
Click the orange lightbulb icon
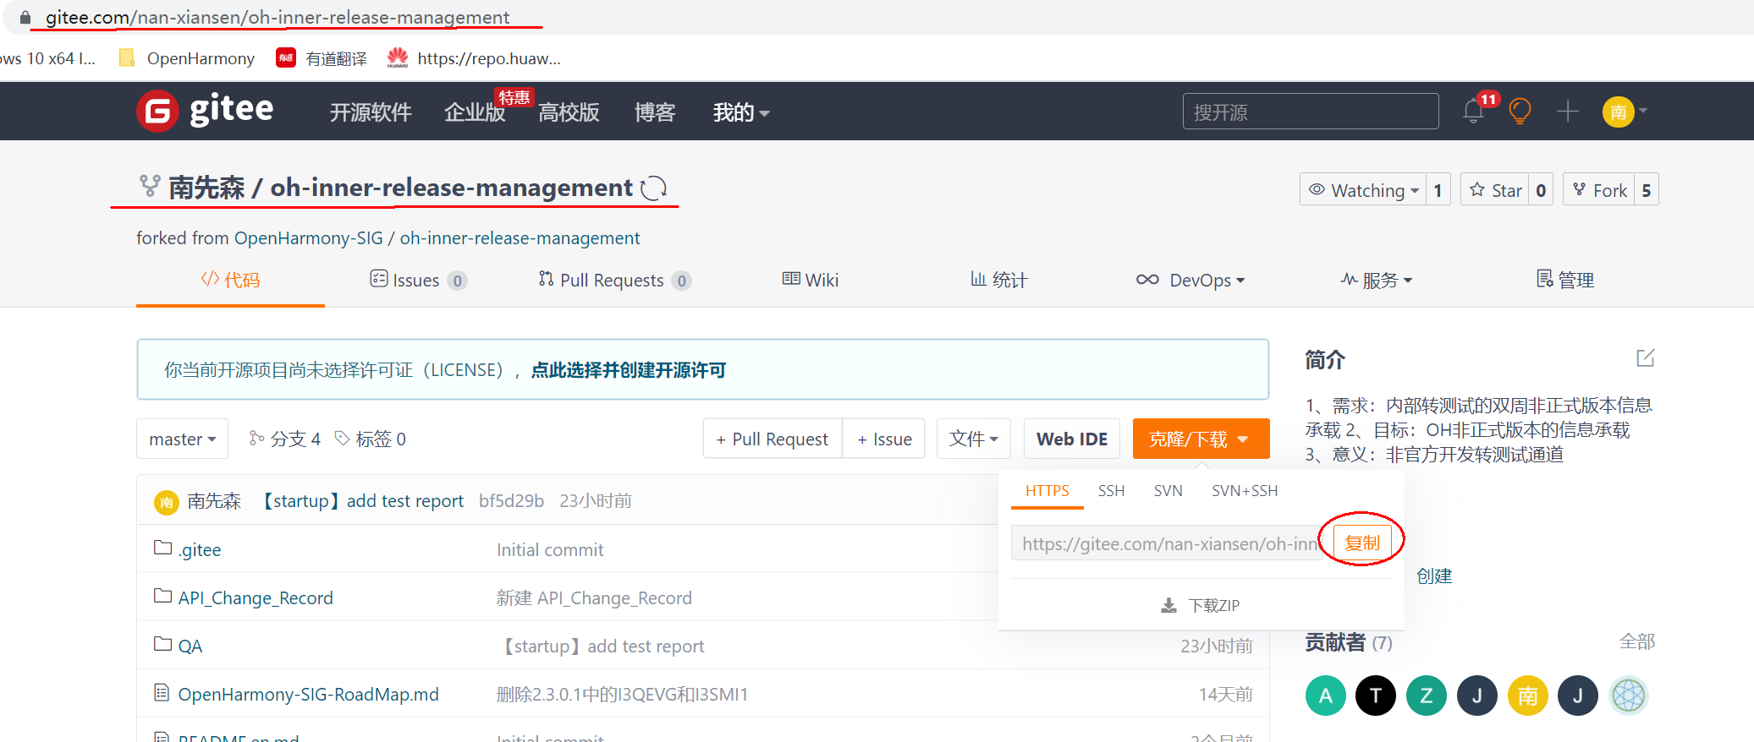click(x=1520, y=112)
